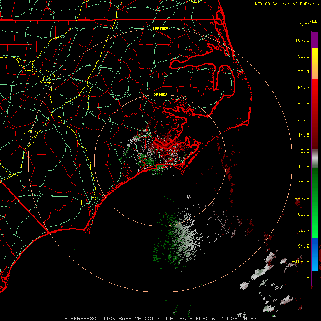Click the TH legend label
Image resolution: width=321 pixels, height=321 pixels.
[x=306, y=278]
